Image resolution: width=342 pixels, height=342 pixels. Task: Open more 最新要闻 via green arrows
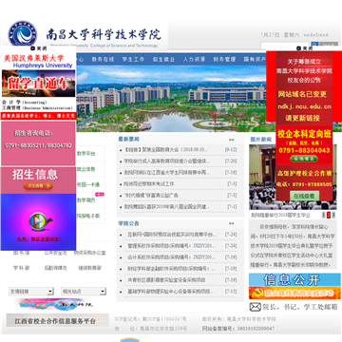point(232,140)
